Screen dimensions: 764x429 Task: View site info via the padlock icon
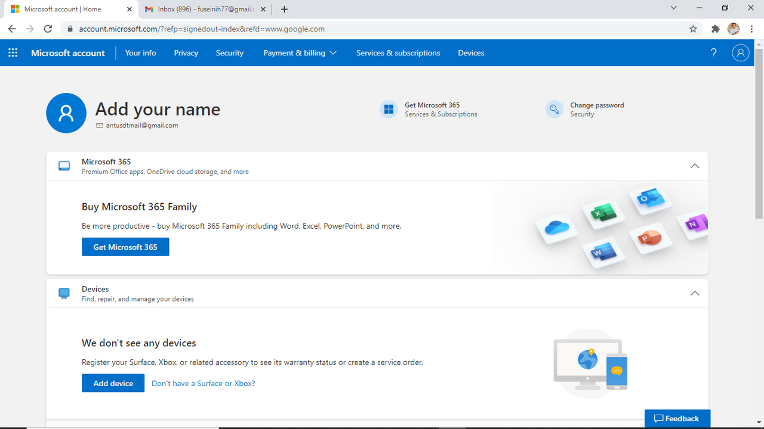point(70,29)
